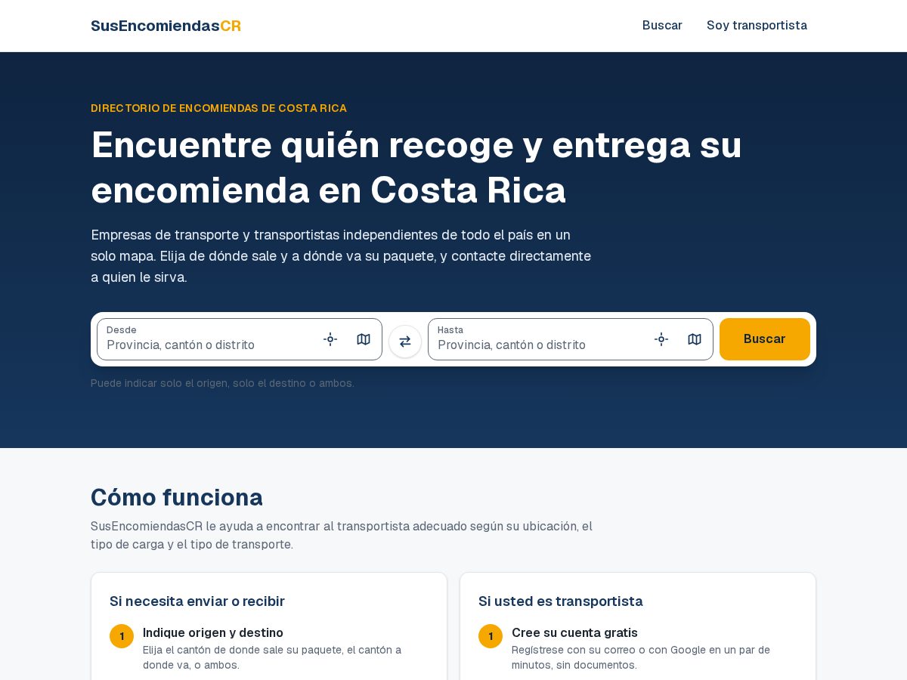Go to SusEncomiendasCR home logo

[x=166, y=26]
